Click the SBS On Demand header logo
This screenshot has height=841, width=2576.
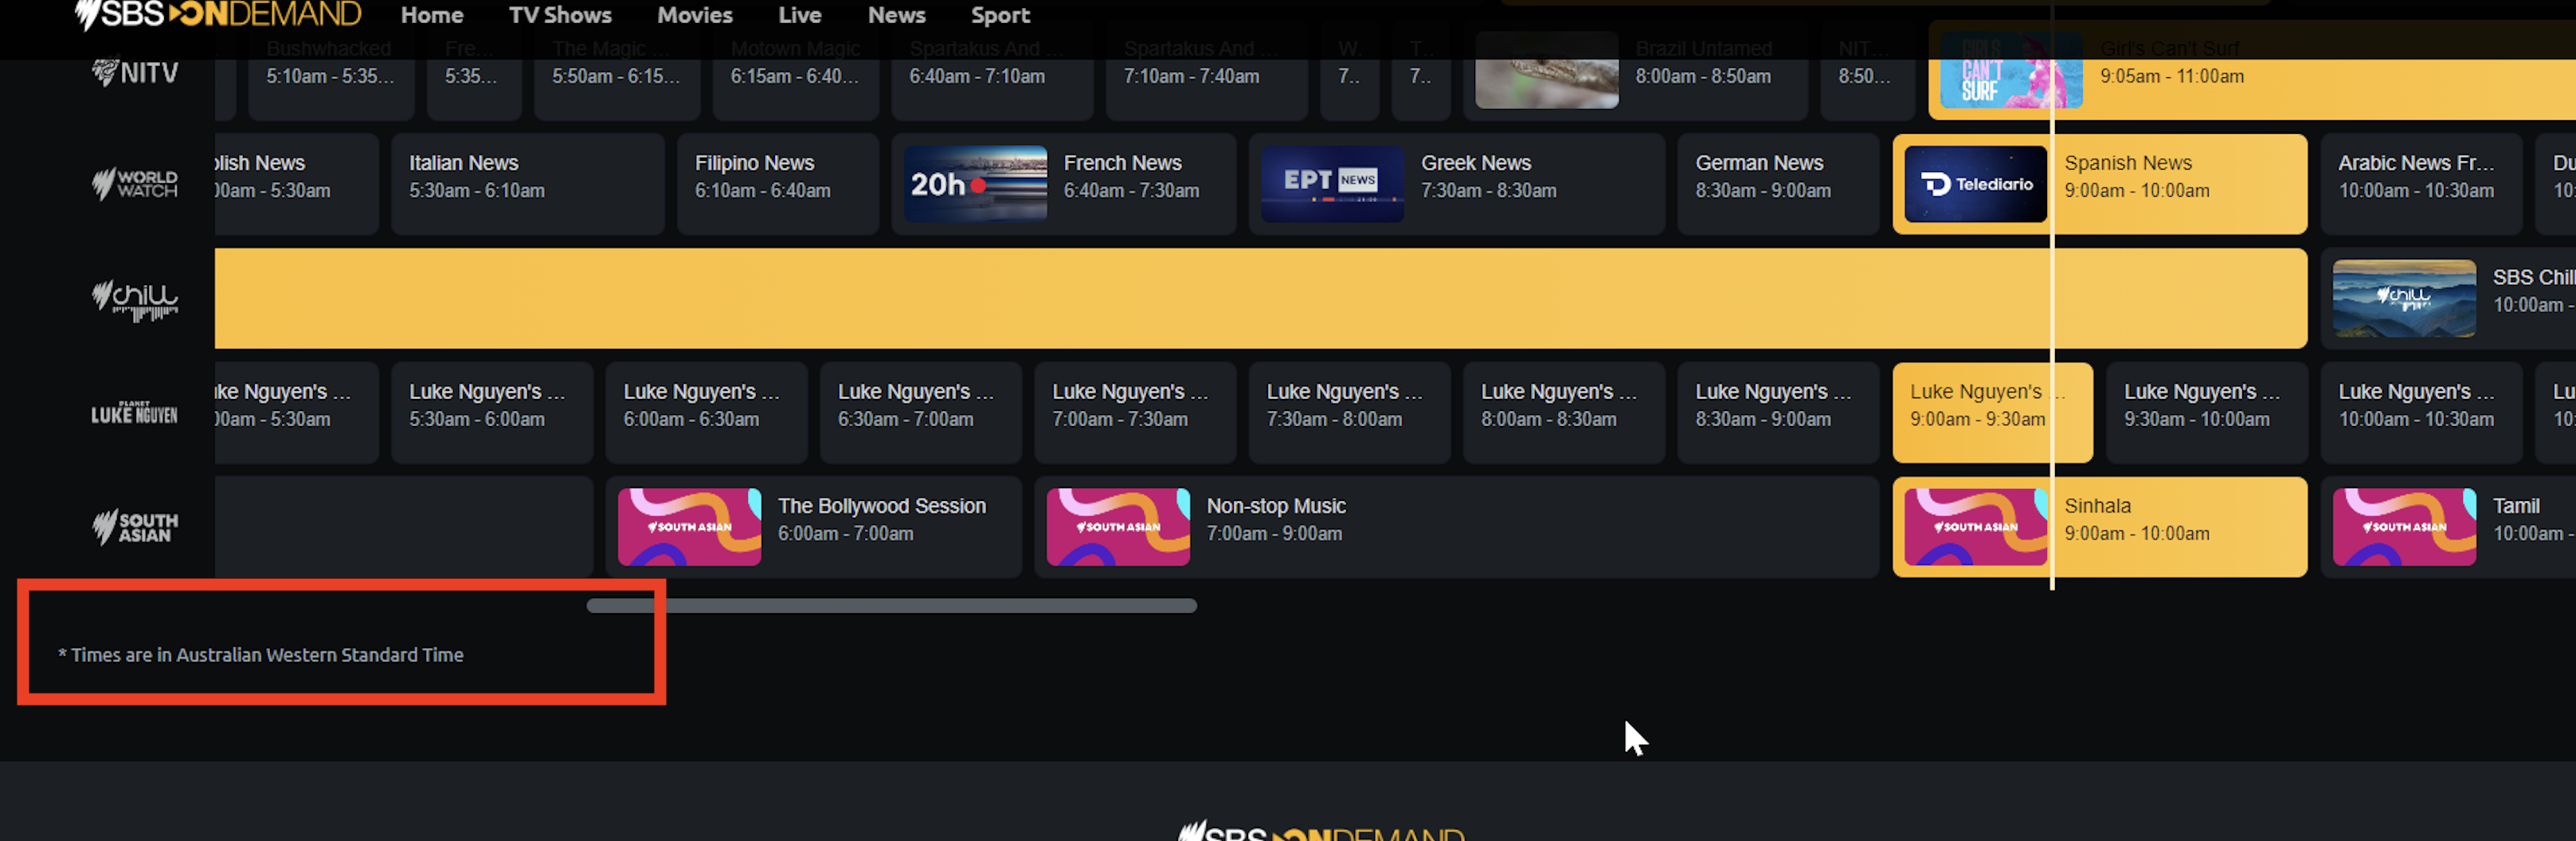(218, 15)
